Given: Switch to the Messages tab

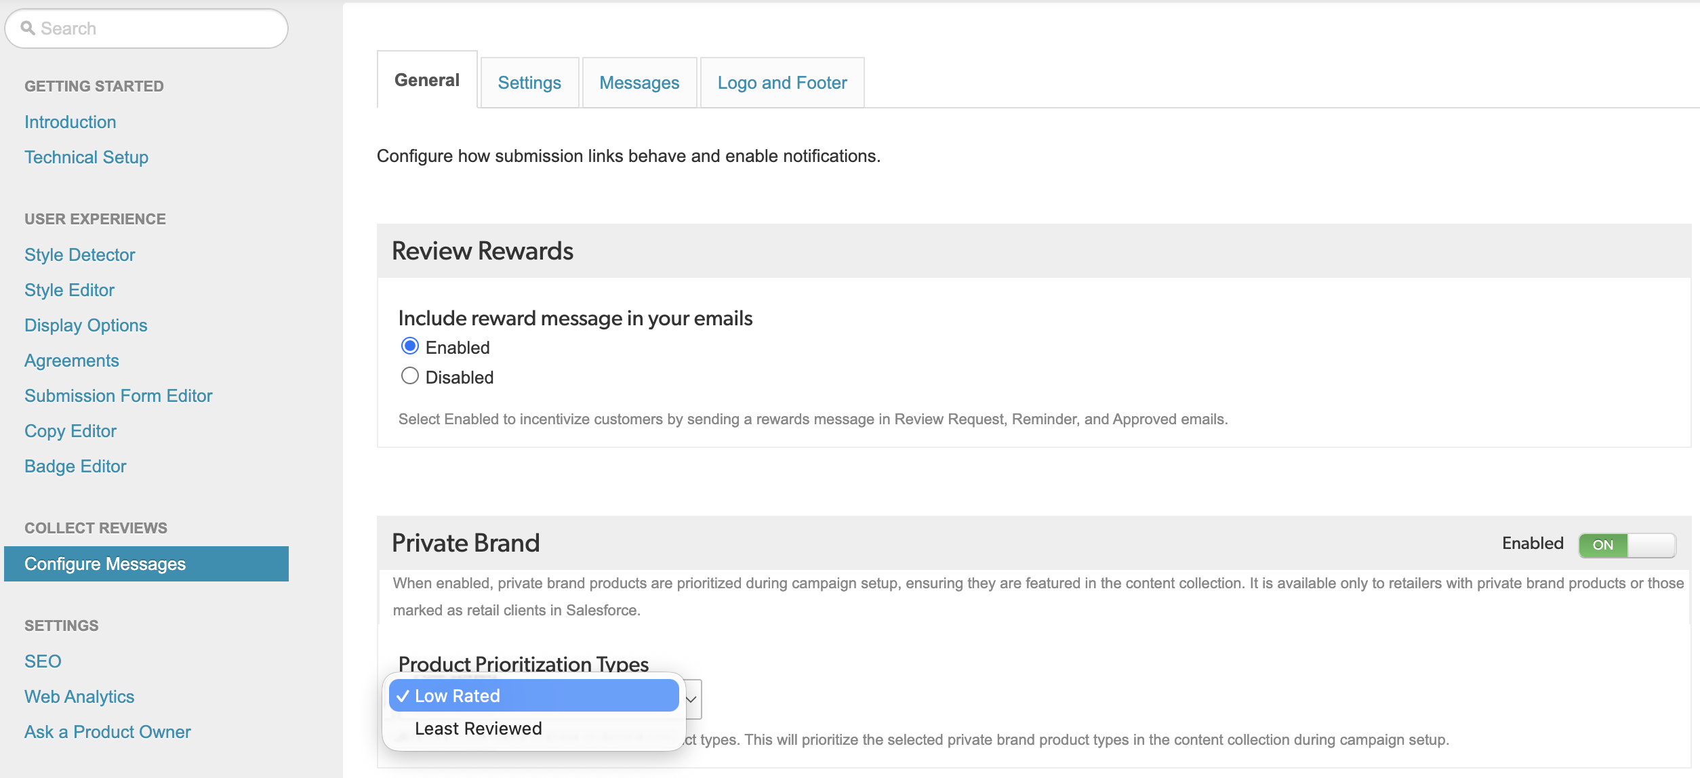Looking at the screenshot, I should pos(639,83).
